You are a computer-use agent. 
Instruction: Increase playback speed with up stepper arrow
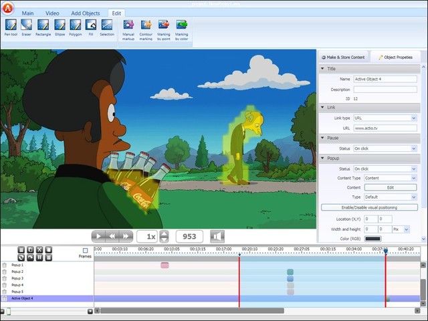(164, 233)
